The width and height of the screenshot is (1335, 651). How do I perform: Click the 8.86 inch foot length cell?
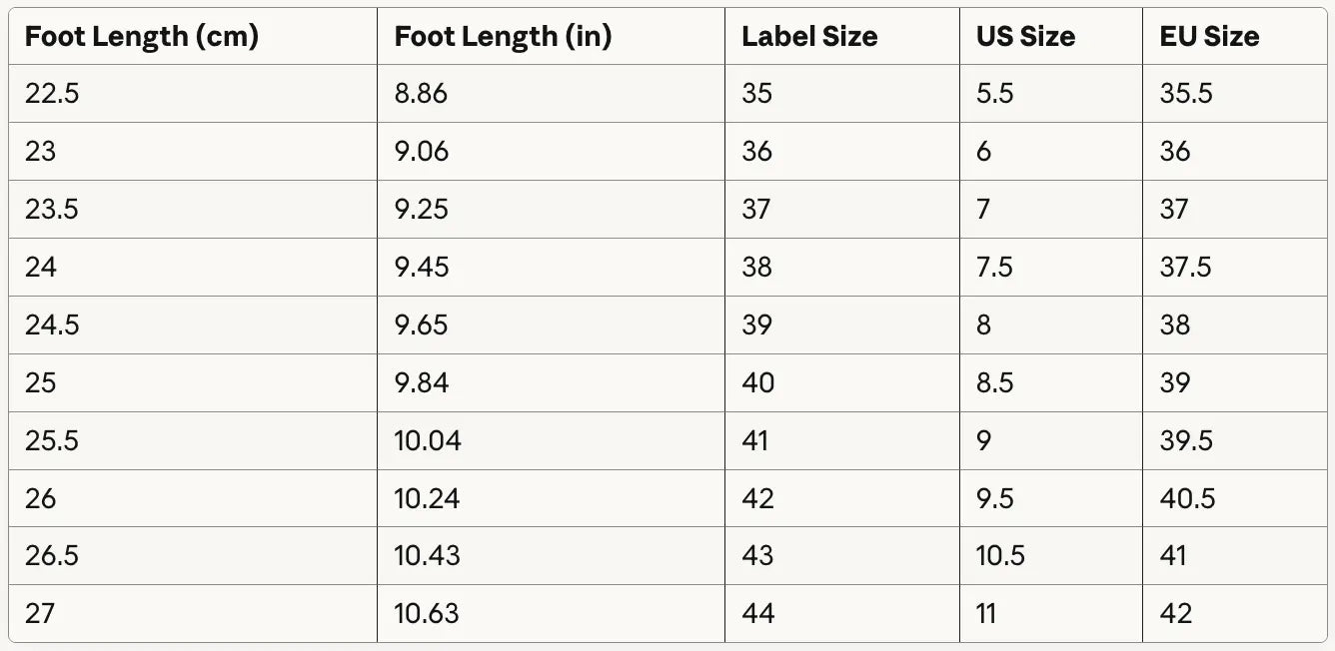[x=421, y=94]
